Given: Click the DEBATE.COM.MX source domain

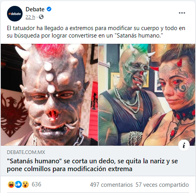Looking at the screenshot, I should click(x=26, y=152).
